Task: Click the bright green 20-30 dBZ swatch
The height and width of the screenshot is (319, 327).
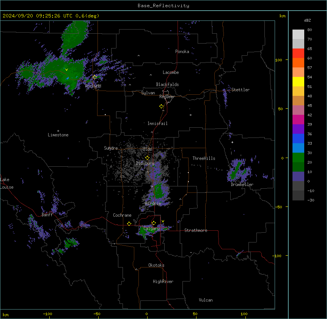Action: [298, 158]
